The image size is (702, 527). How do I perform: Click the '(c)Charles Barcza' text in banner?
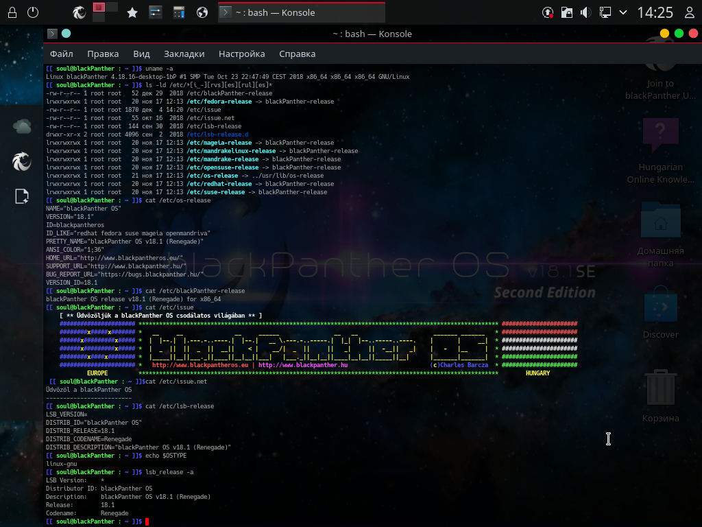pos(459,365)
